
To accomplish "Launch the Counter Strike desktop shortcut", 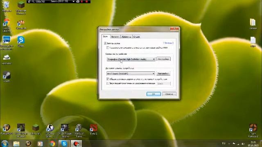I will coord(50,131).
